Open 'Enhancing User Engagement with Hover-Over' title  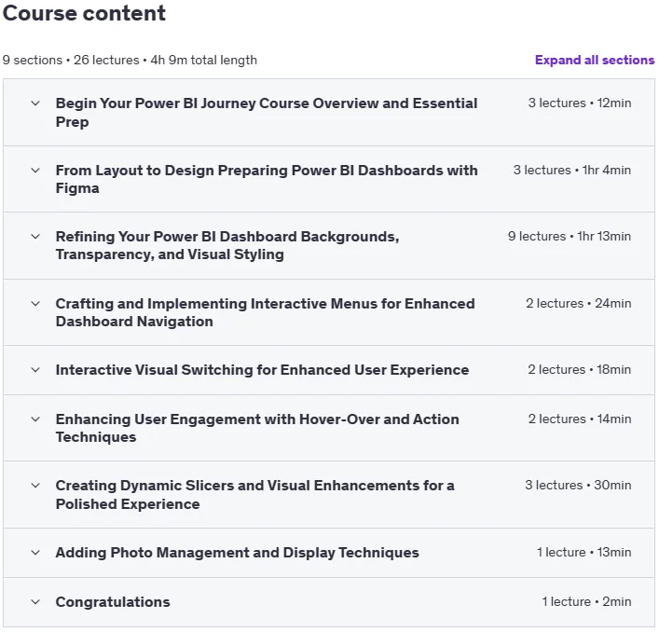tap(257, 428)
